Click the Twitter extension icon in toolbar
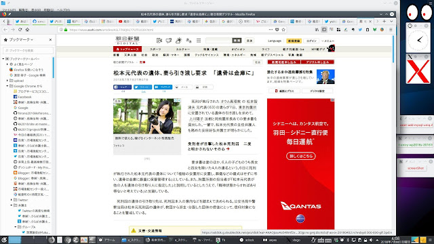 [x=360, y=30]
